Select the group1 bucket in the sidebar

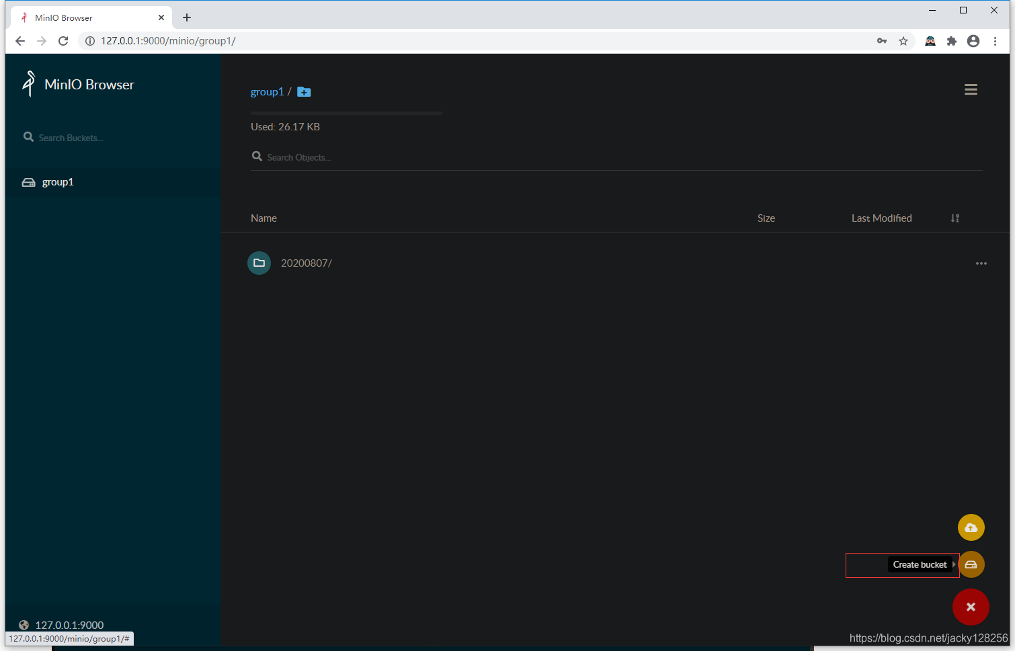[x=113, y=182]
